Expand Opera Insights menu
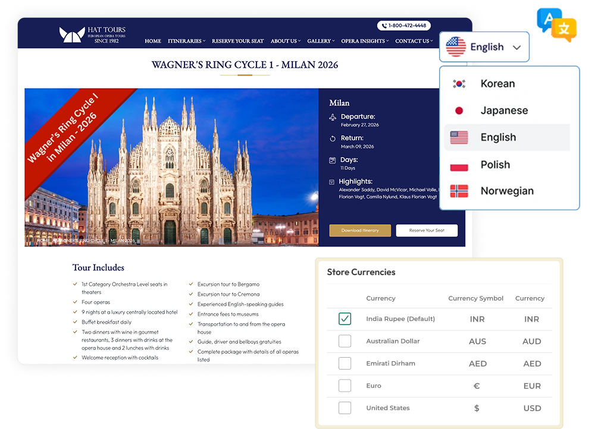 pyautogui.click(x=365, y=41)
